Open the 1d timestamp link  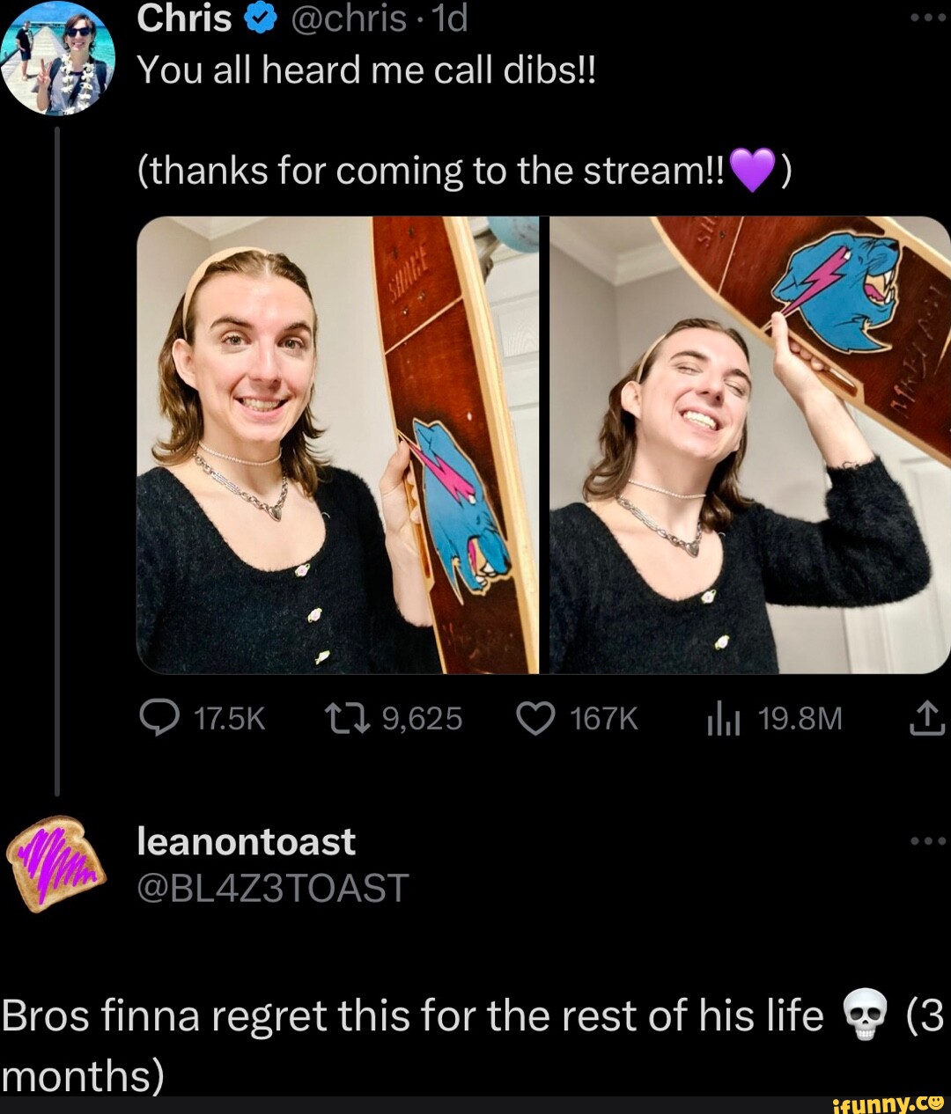tap(450, 18)
